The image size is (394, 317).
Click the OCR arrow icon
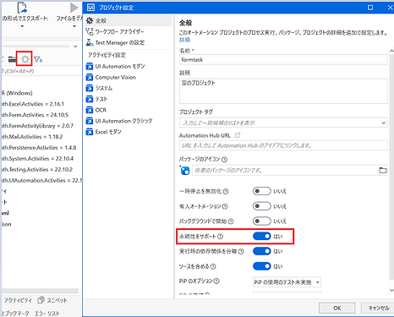(90, 110)
